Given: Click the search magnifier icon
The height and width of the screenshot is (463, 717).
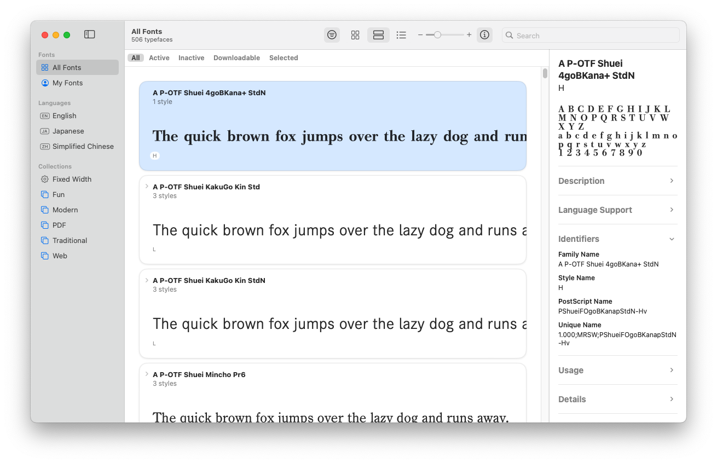Looking at the screenshot, I should click(510, 36).
